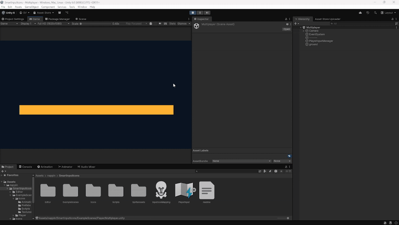
Task: Select PlayerInputManager in the Hierarchy
Action: (321, 41)
